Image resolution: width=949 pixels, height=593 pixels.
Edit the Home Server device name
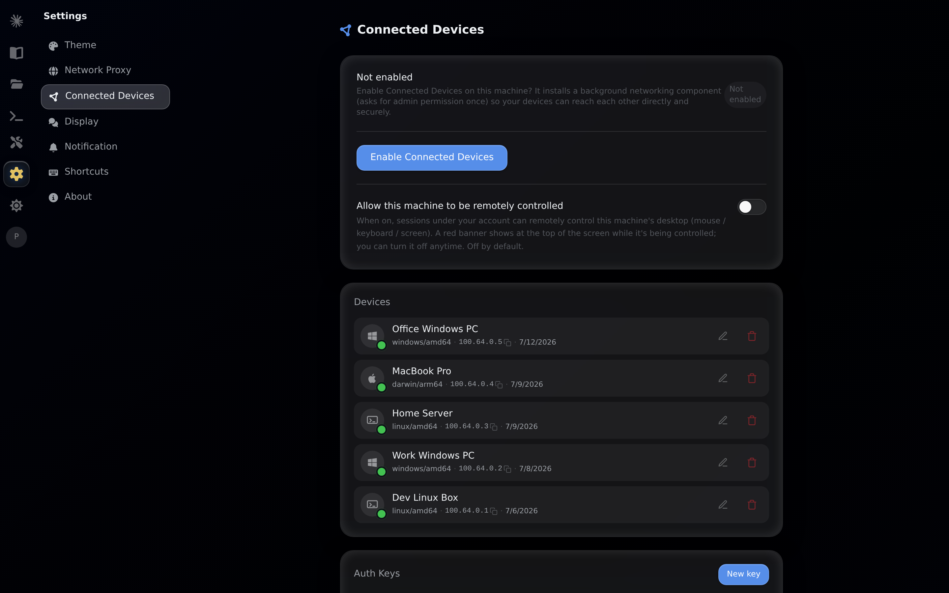tap(723, 420)
